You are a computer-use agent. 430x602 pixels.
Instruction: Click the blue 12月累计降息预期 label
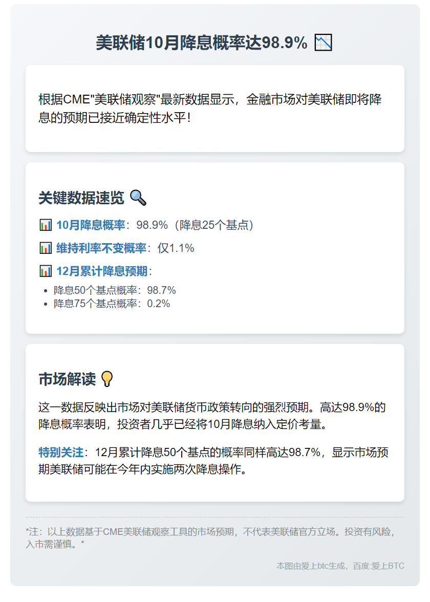[x=101, y=271]
